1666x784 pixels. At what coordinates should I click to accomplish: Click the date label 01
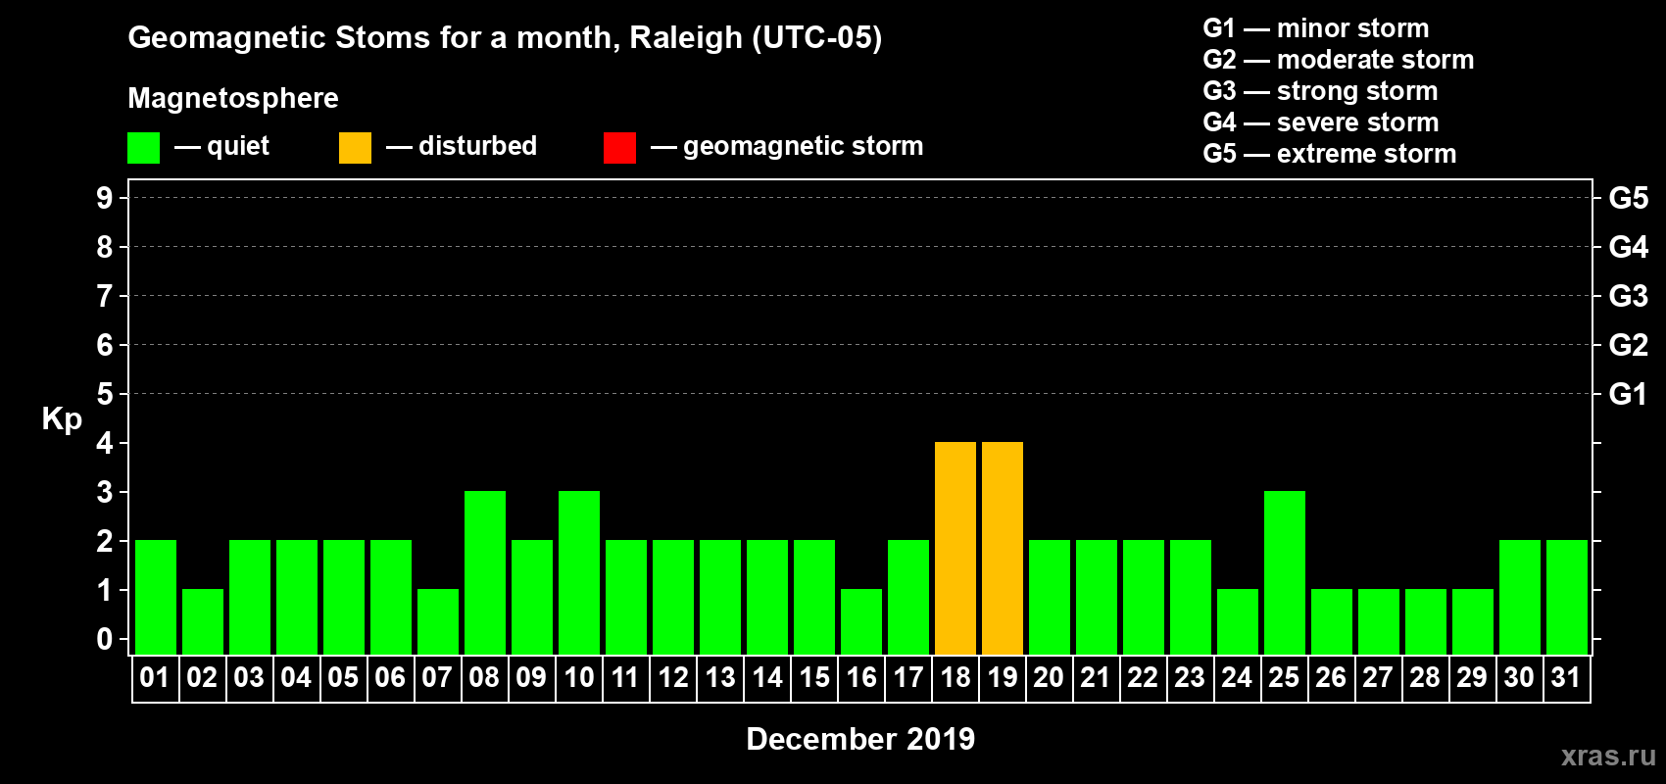tap(155, 678)
